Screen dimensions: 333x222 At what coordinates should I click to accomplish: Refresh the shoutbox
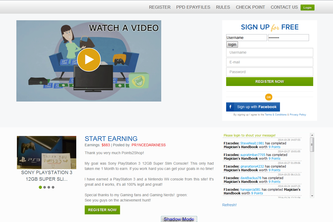(x=229, y=205)
